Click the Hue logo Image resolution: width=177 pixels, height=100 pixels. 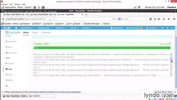7,28
